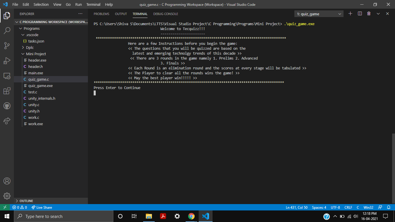The image size is (395, 222).
Task: Split the terminal panel
Action: pos(360,14)
